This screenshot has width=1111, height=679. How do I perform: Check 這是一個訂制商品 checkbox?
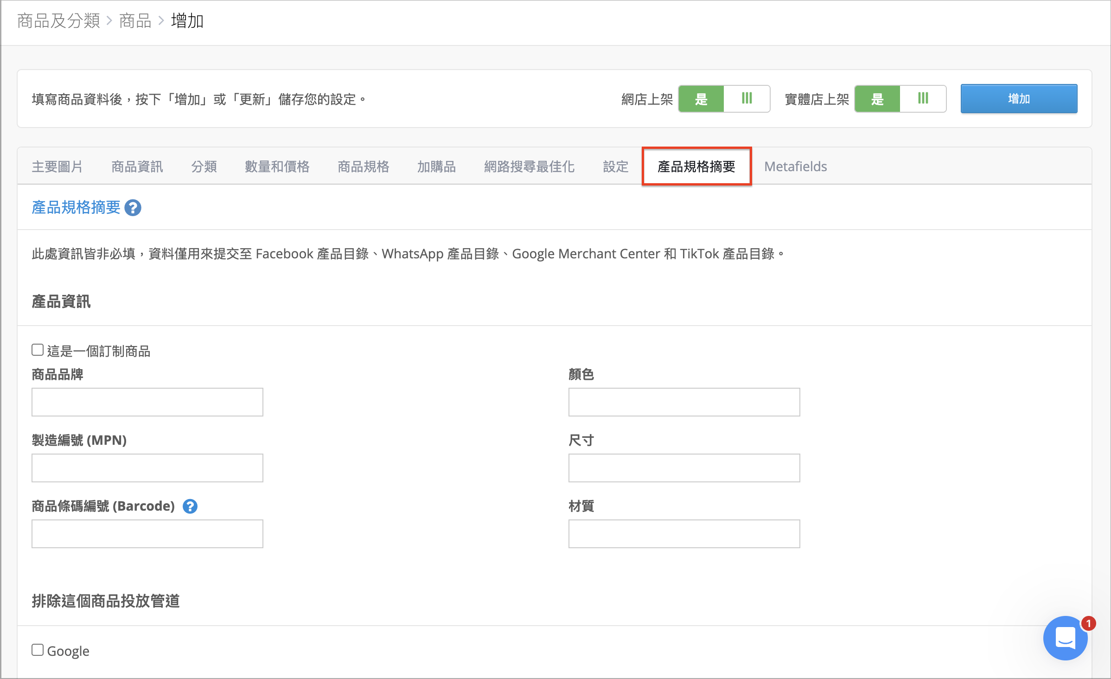38,350
